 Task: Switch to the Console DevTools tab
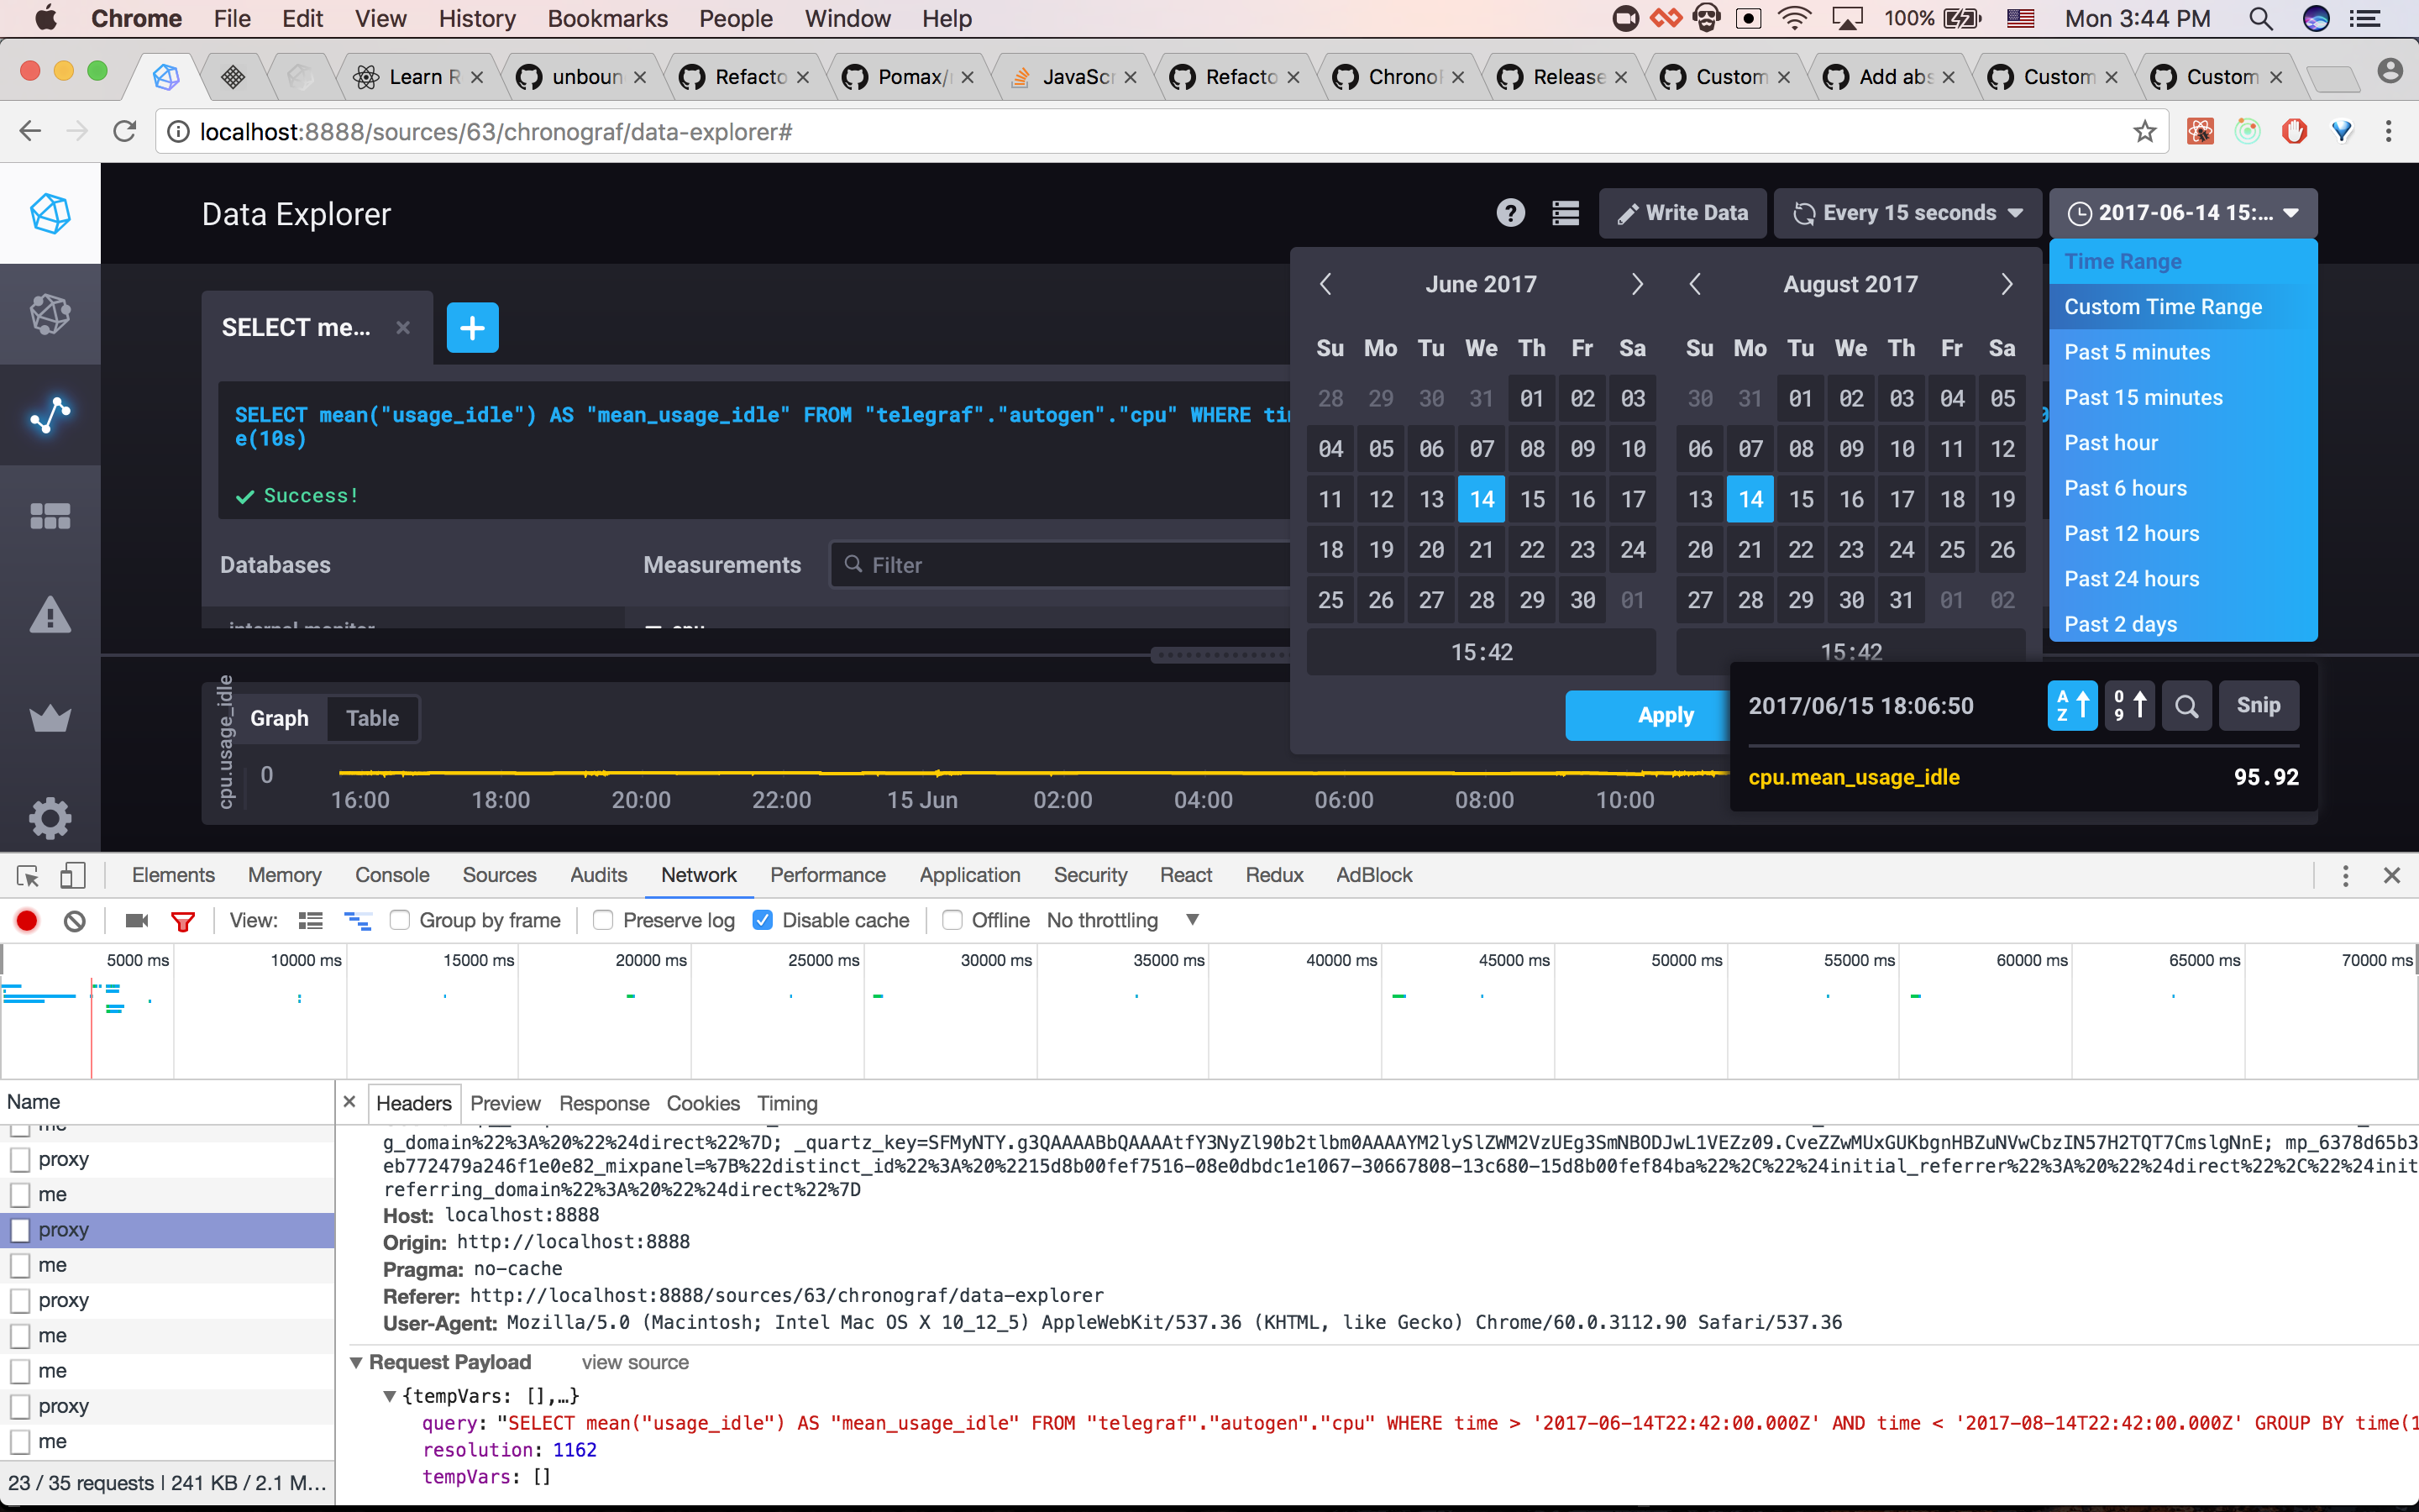392,875
